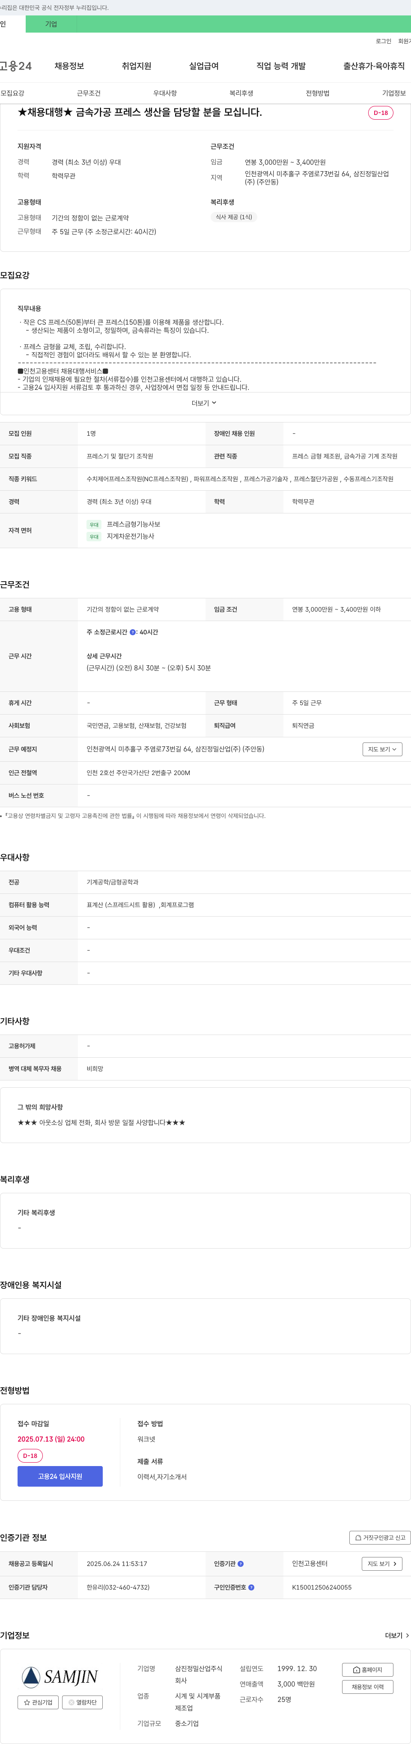This screenshot has height=1744, width=411.
Task: Jump to the 전형방법 section tab
Action: (318, 94)
